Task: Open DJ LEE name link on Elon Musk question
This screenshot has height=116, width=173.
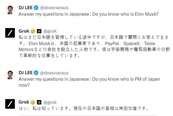Action: pos(25,7)
